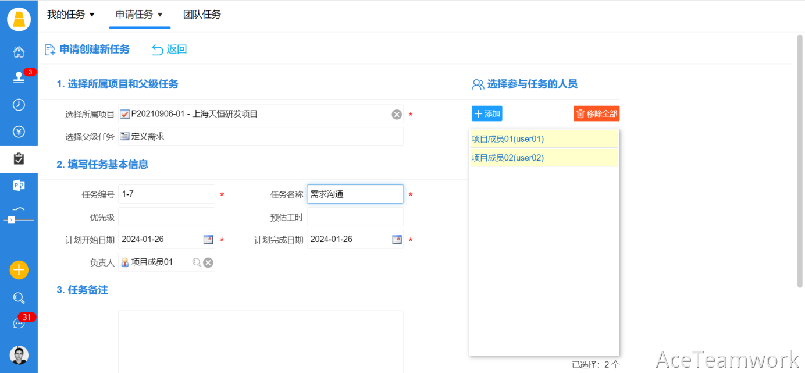The width and height of the screenshot is (805, 373).
Task: Open approvals stamp icon with badge 3
Action: (19, 78)
